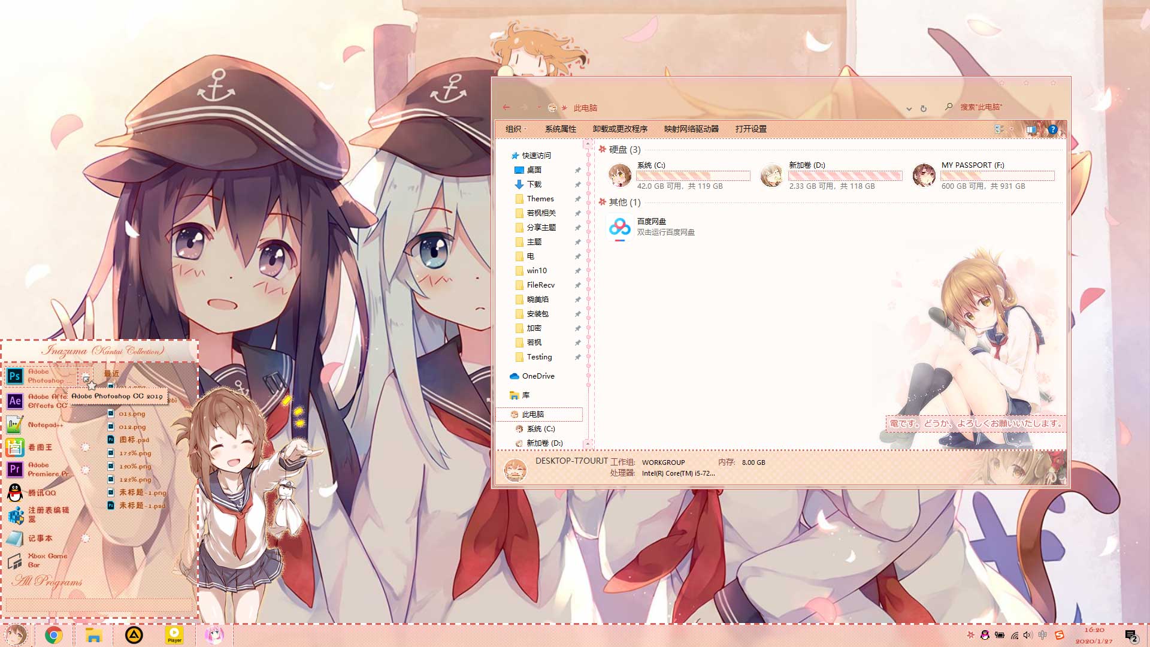Viewport: 1150px width, 647px height.
Task: Open 新加卷 (D:) drive tile
Action: (831, 175)
